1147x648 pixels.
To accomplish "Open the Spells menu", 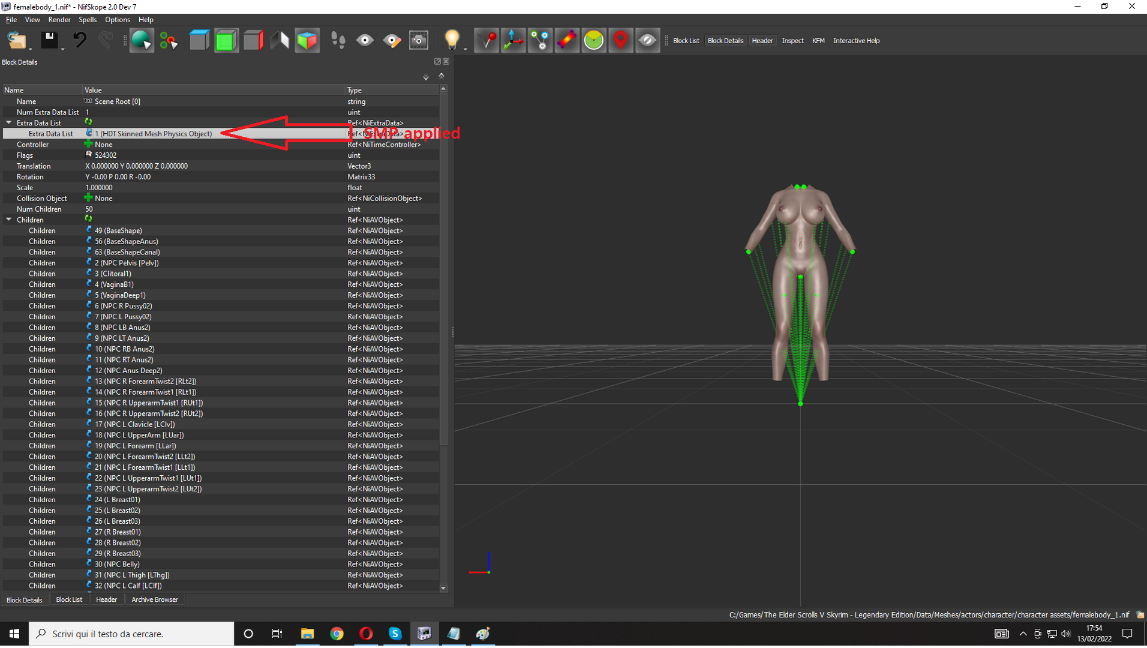I will 88,20.
